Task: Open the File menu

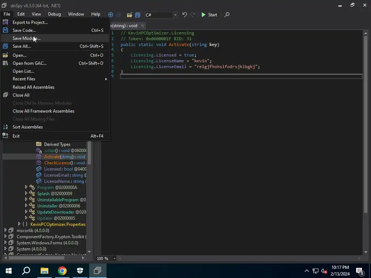Action: pyautogui.click(x=7, y=14)
